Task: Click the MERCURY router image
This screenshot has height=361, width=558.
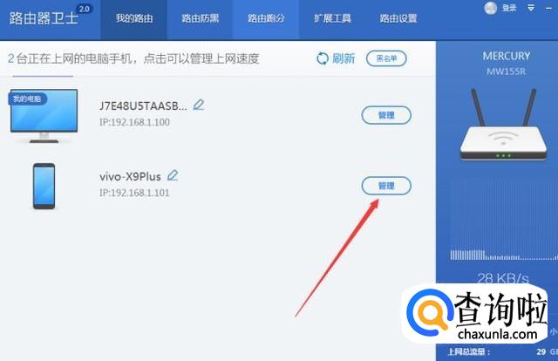Action: click(x=504, y=125)
